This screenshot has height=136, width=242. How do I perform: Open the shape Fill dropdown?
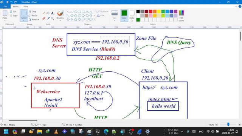pos(101,15)
